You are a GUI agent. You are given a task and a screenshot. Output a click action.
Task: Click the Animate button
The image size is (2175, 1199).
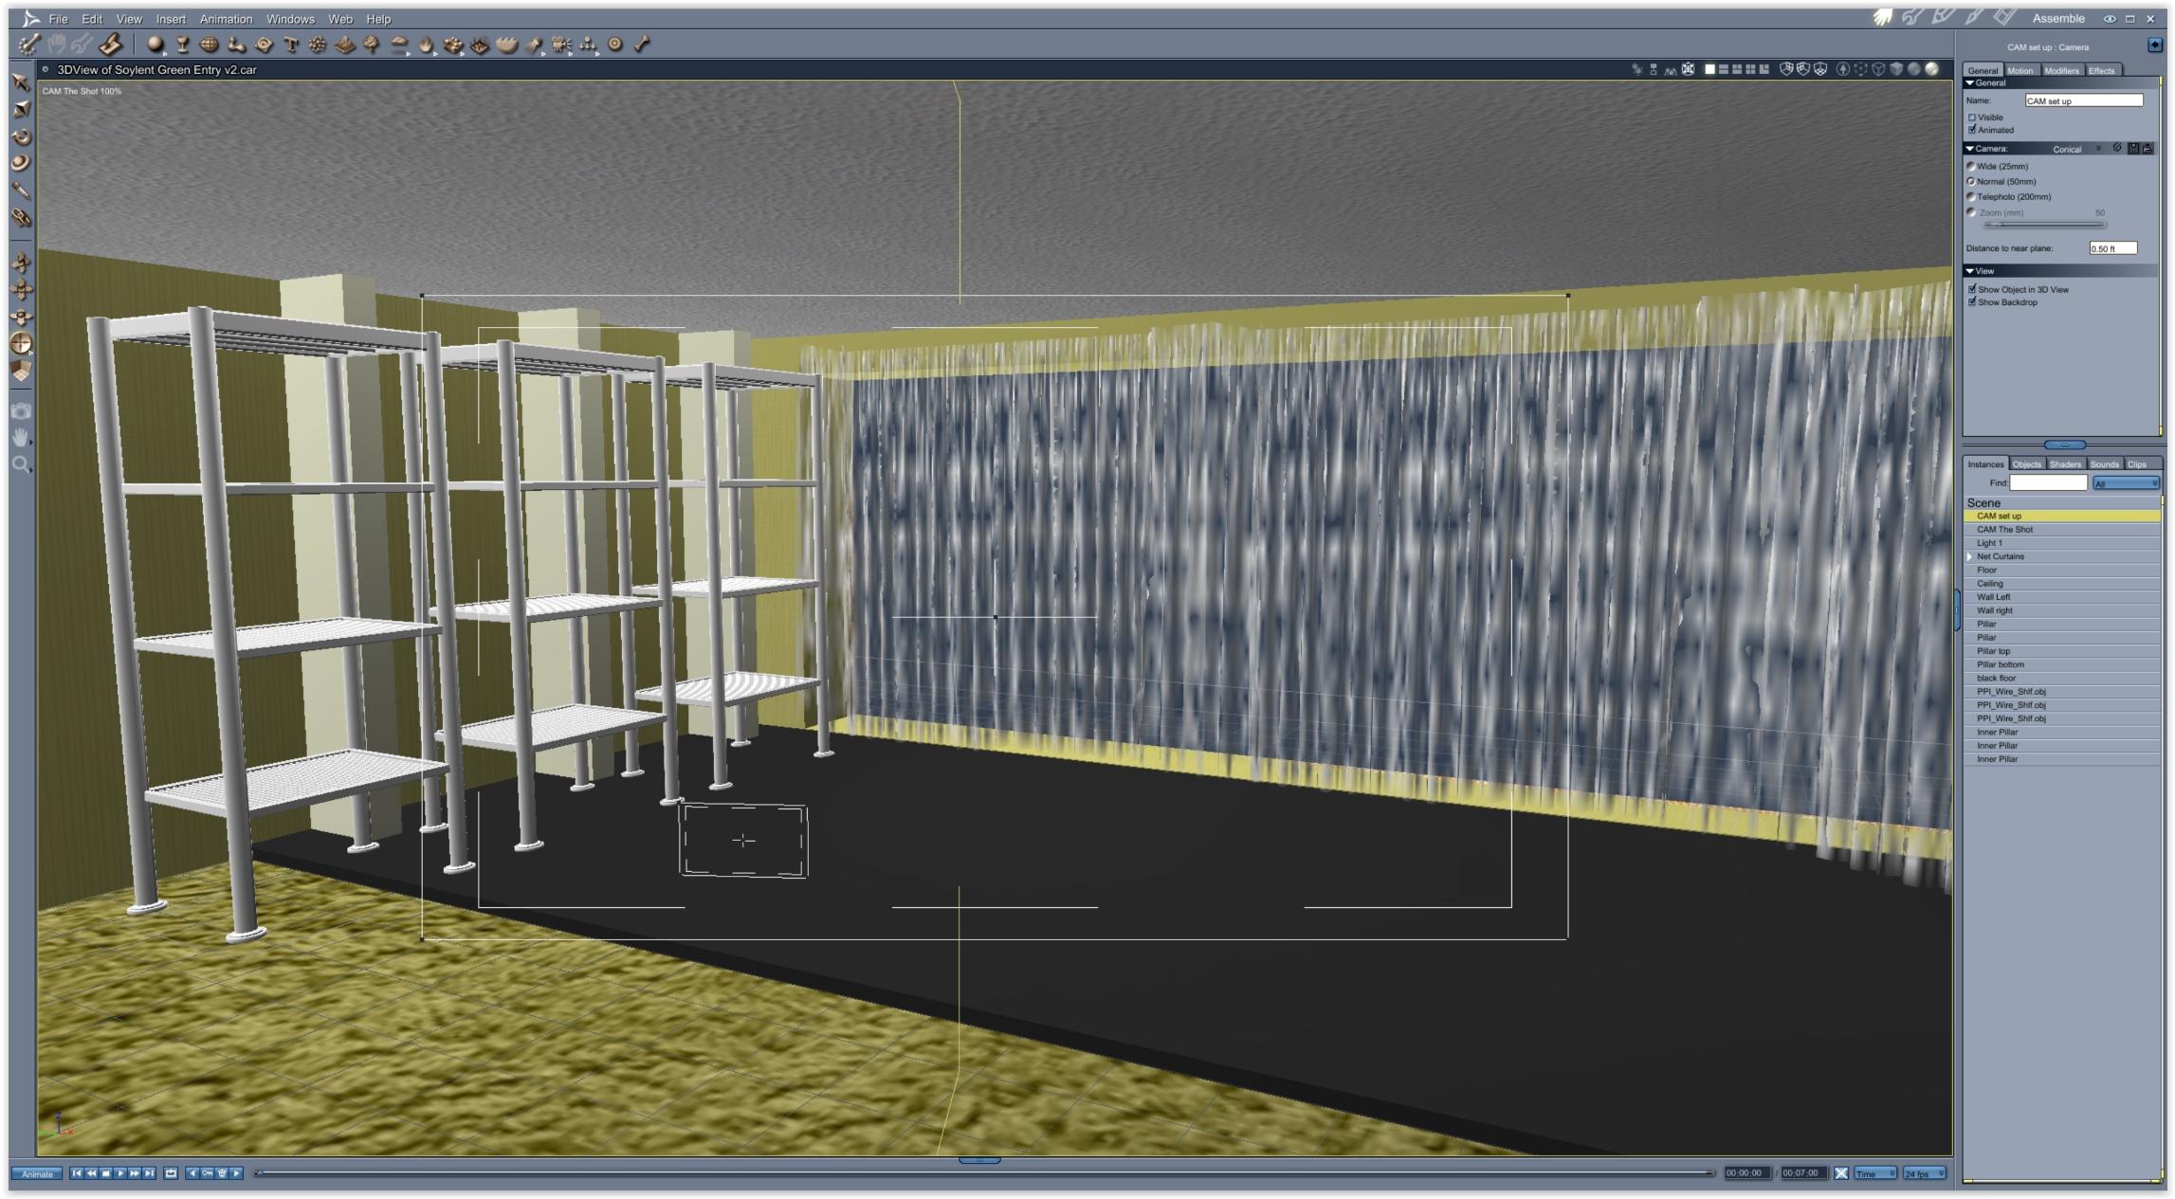tap(38, 1173)
